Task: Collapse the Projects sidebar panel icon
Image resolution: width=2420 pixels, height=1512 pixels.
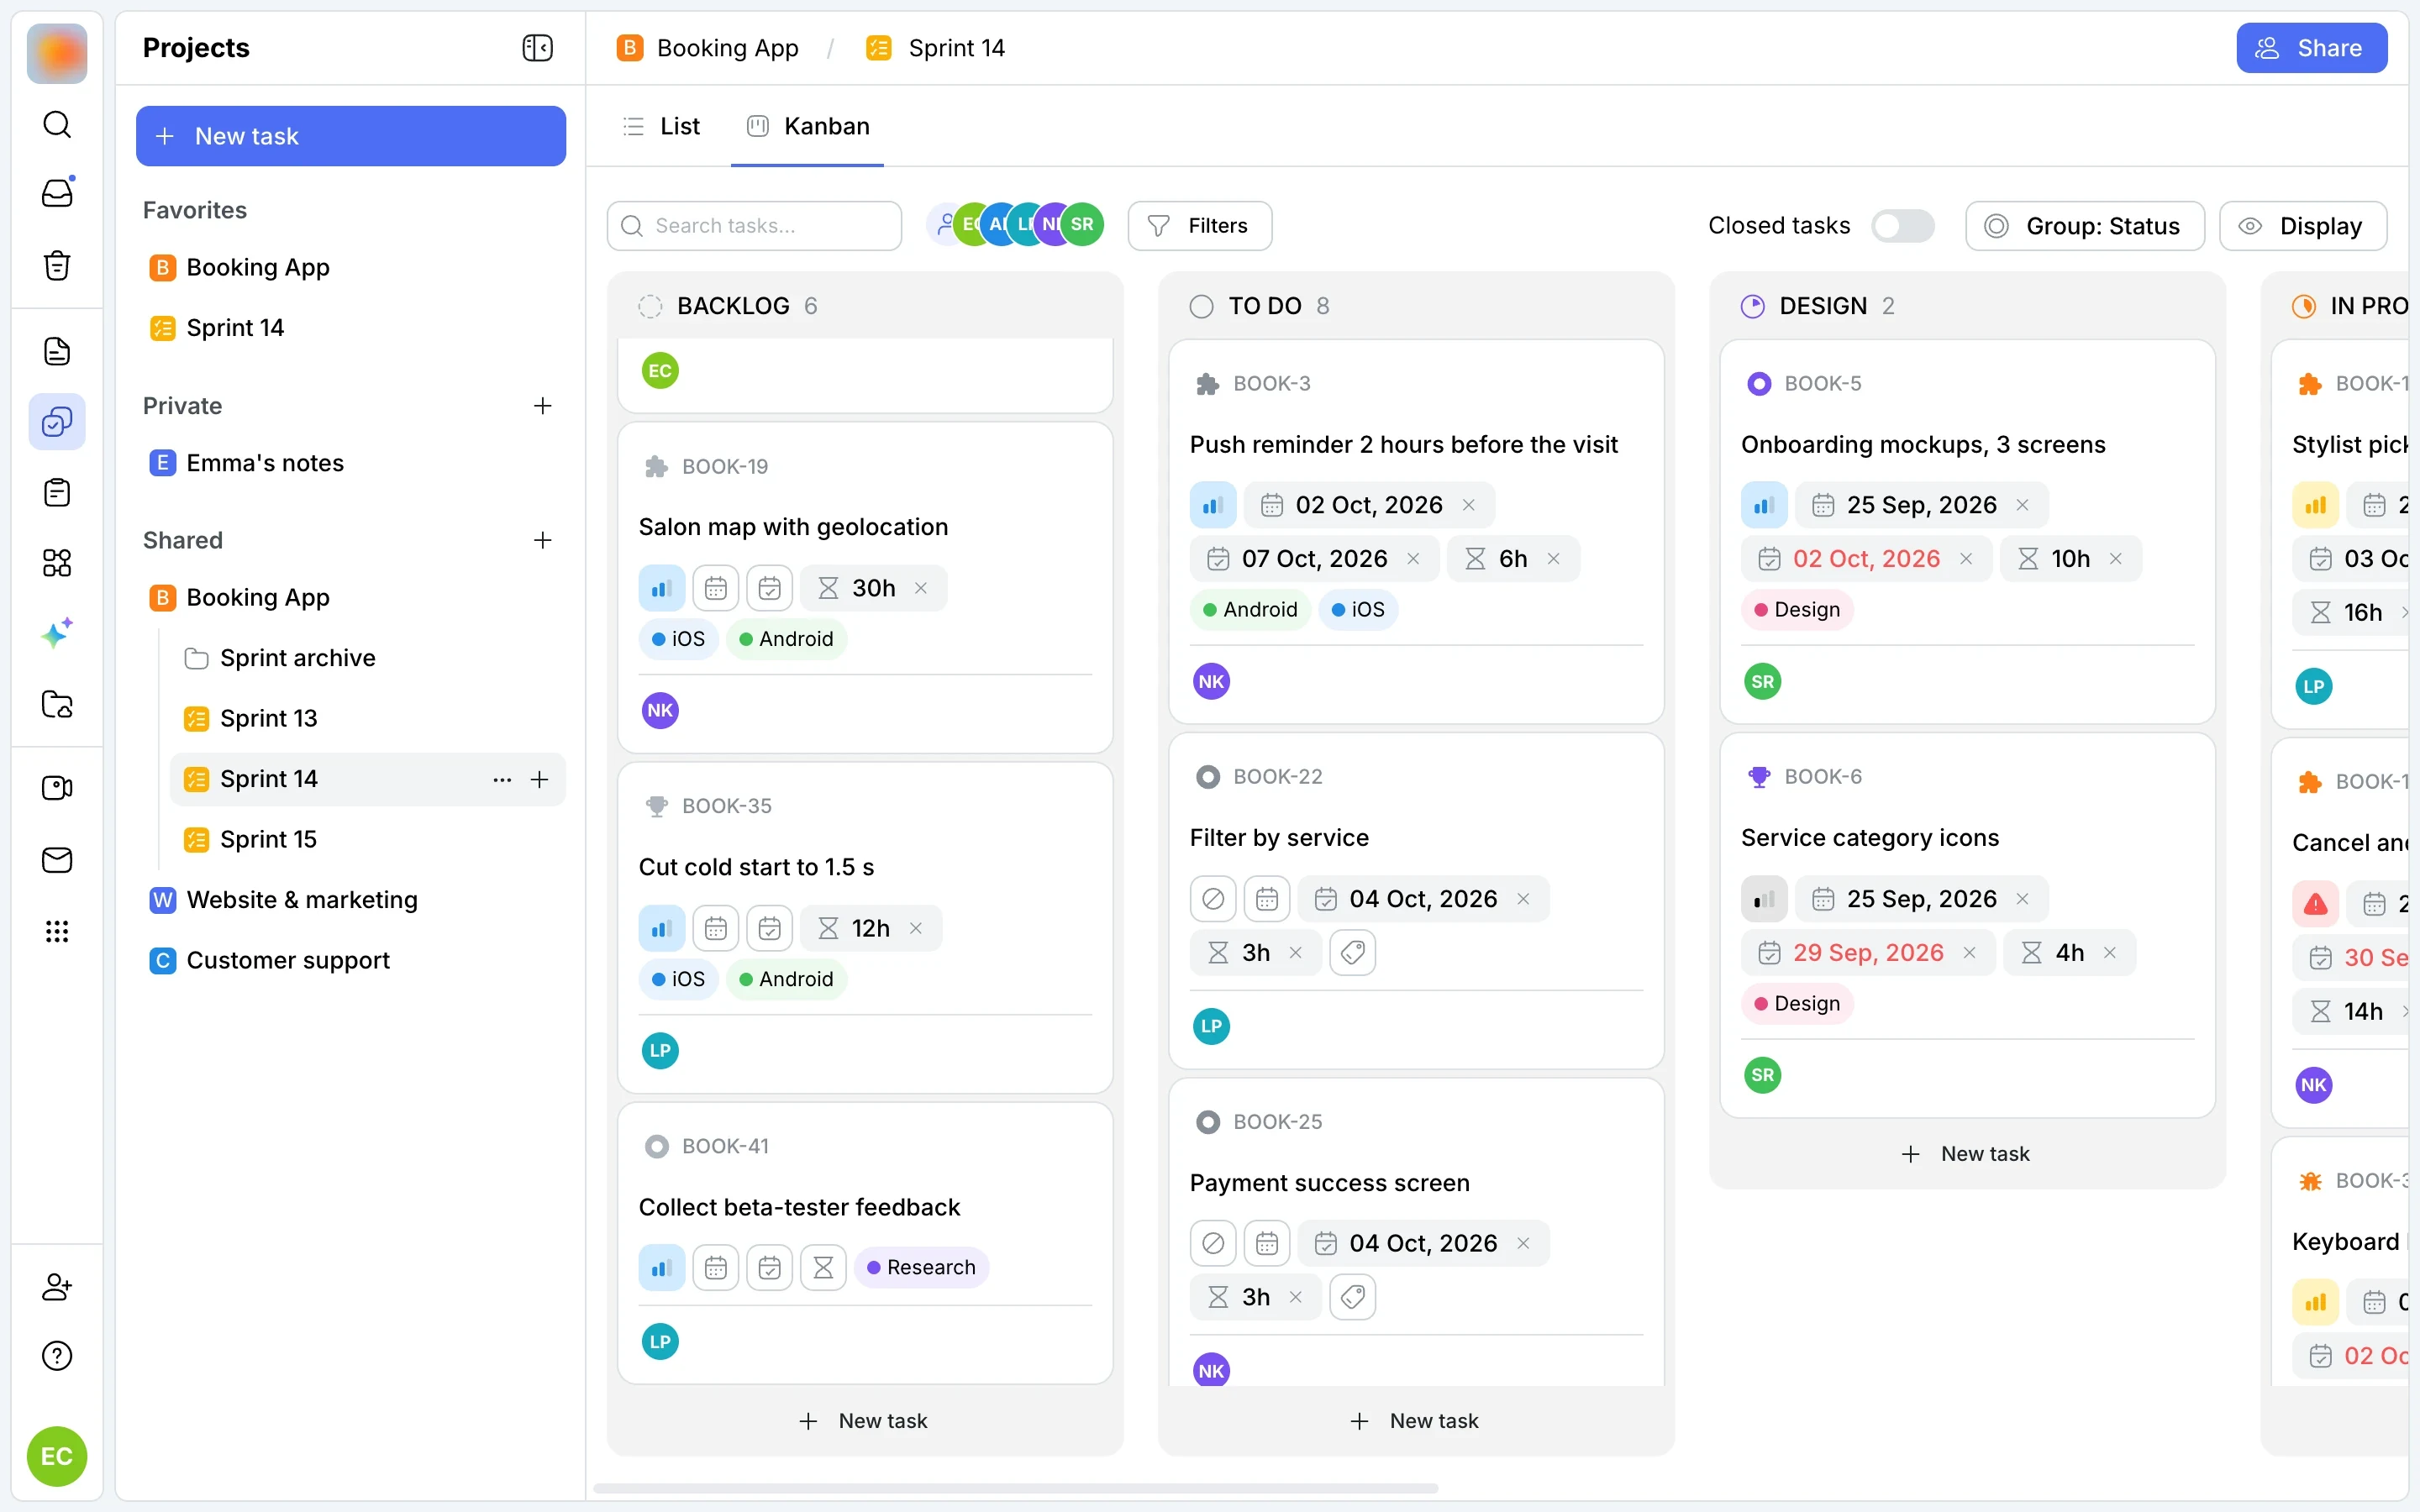Action: (x=537, y=48)
